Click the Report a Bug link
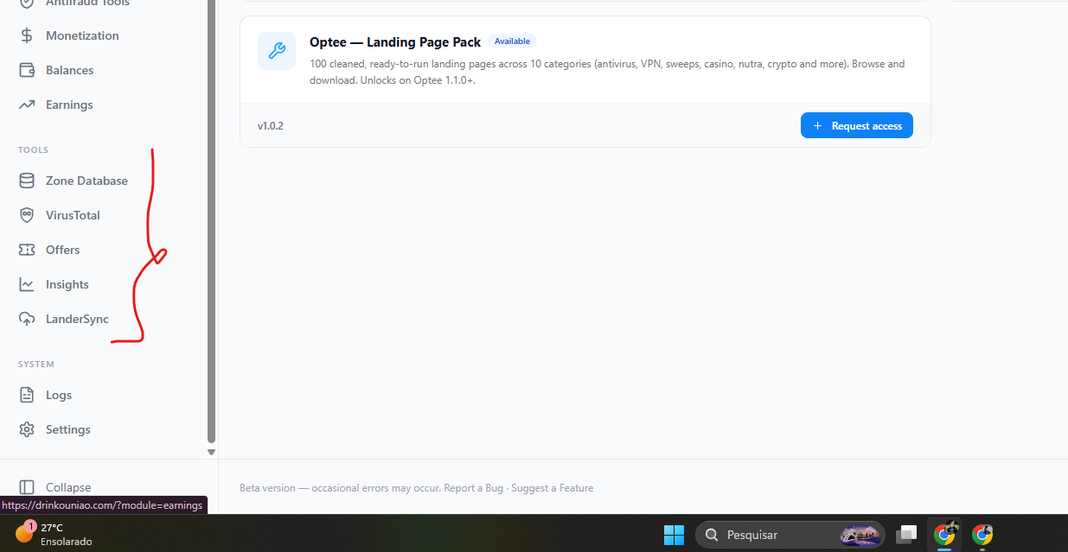1068x552 pixels. [x=473, y=488]
